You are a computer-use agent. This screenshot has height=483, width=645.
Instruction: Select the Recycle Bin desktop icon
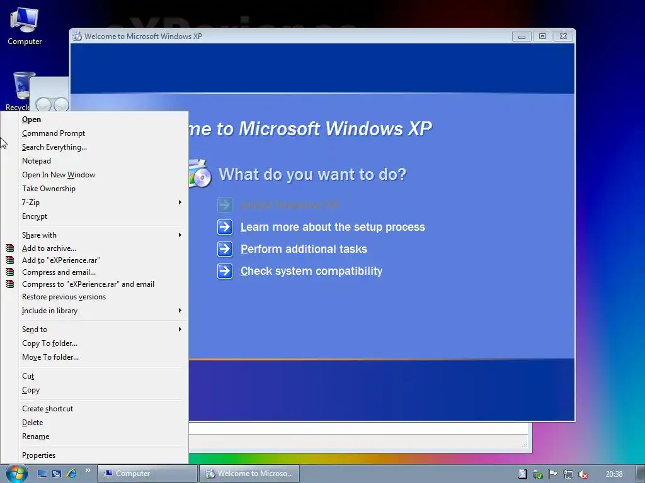pos(21,91)
